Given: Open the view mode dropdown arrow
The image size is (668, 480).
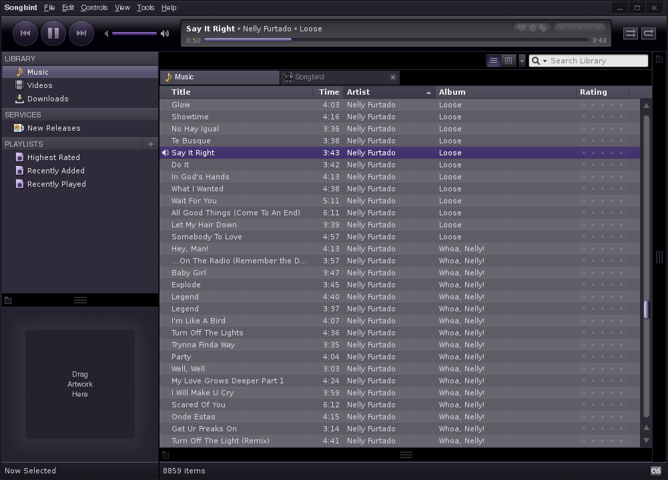Looking at the screenshot, I should [522, 61].
